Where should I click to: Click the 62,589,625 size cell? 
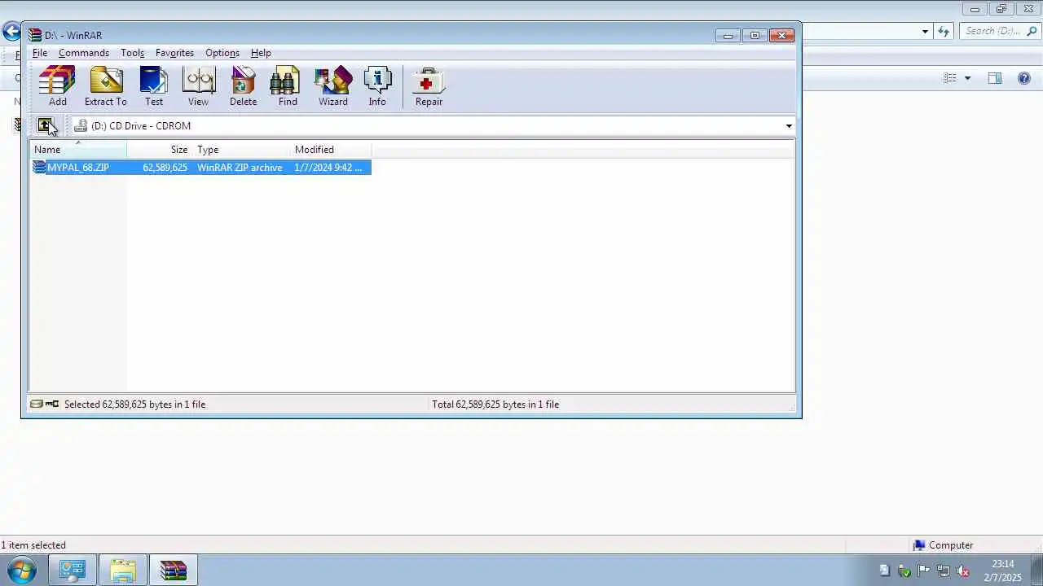point(165,168)
